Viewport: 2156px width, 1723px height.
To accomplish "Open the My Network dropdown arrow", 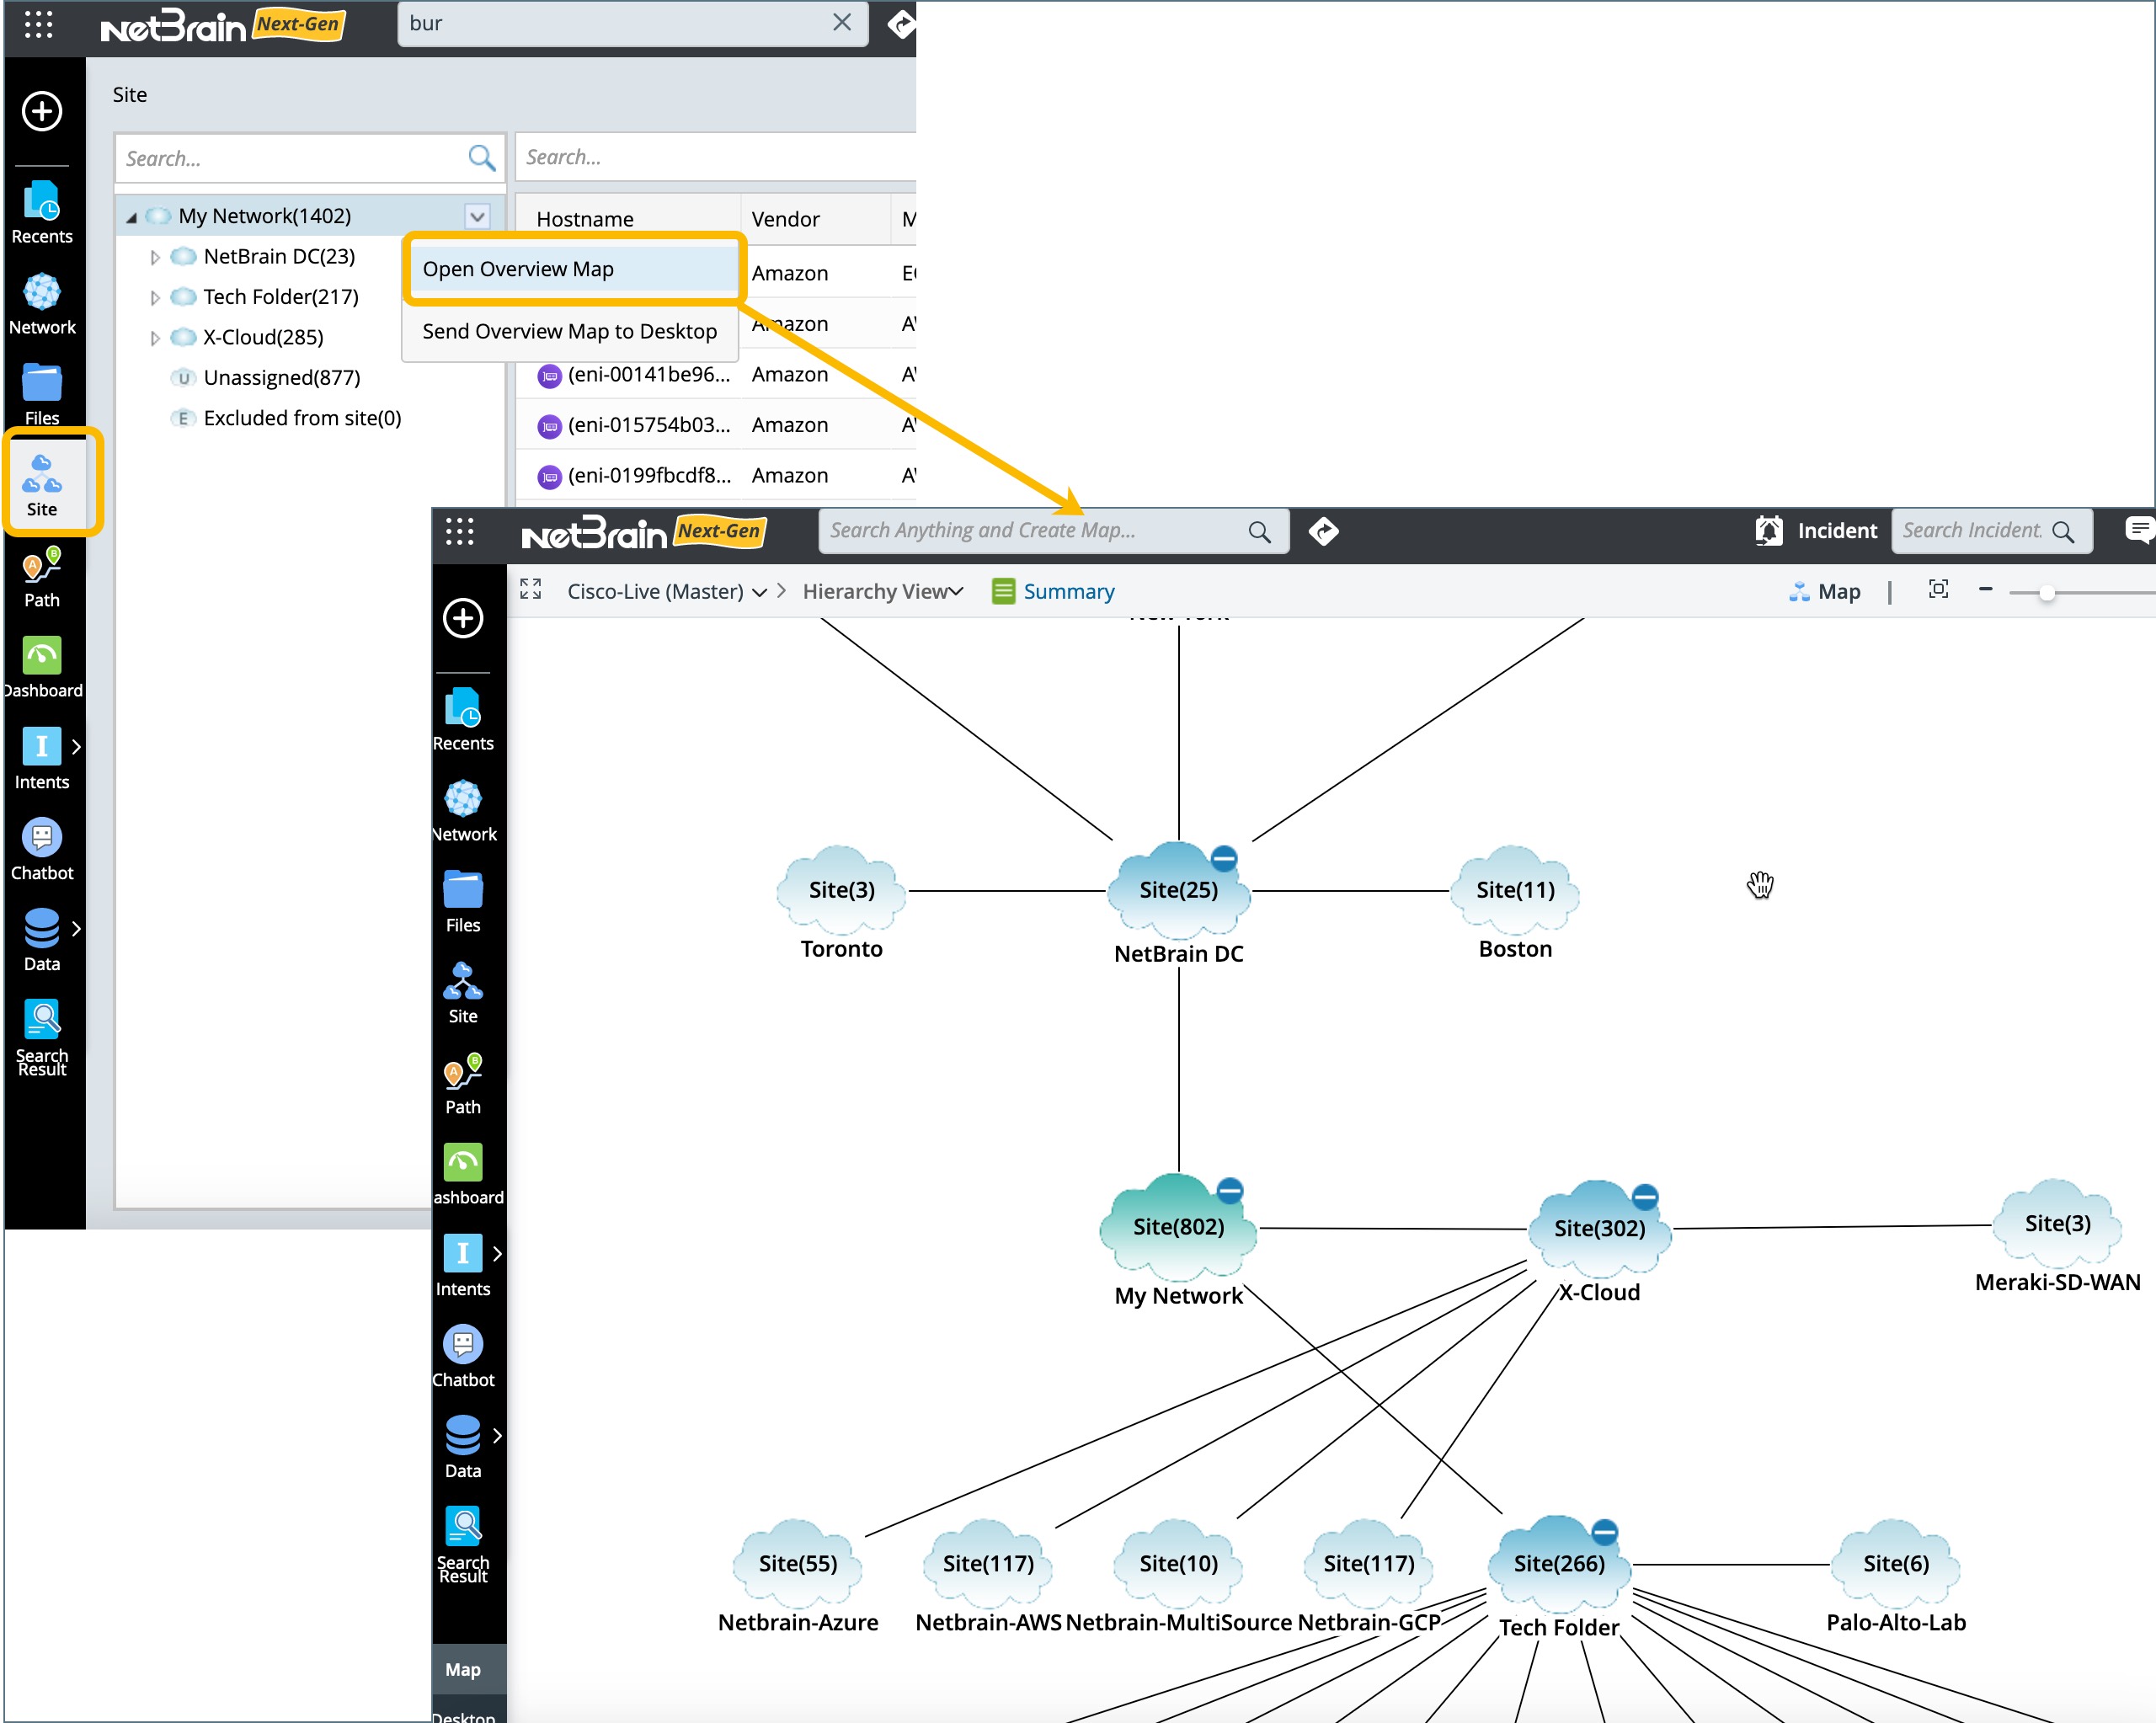I will click(x=477, y=216).
